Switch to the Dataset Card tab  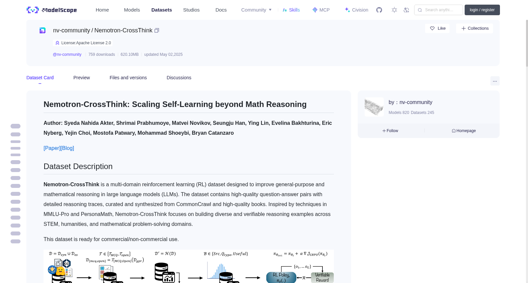40,78
